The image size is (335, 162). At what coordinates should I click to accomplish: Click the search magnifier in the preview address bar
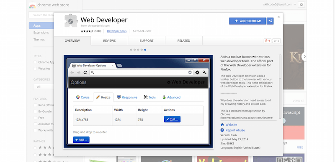(x=92, y=73)
